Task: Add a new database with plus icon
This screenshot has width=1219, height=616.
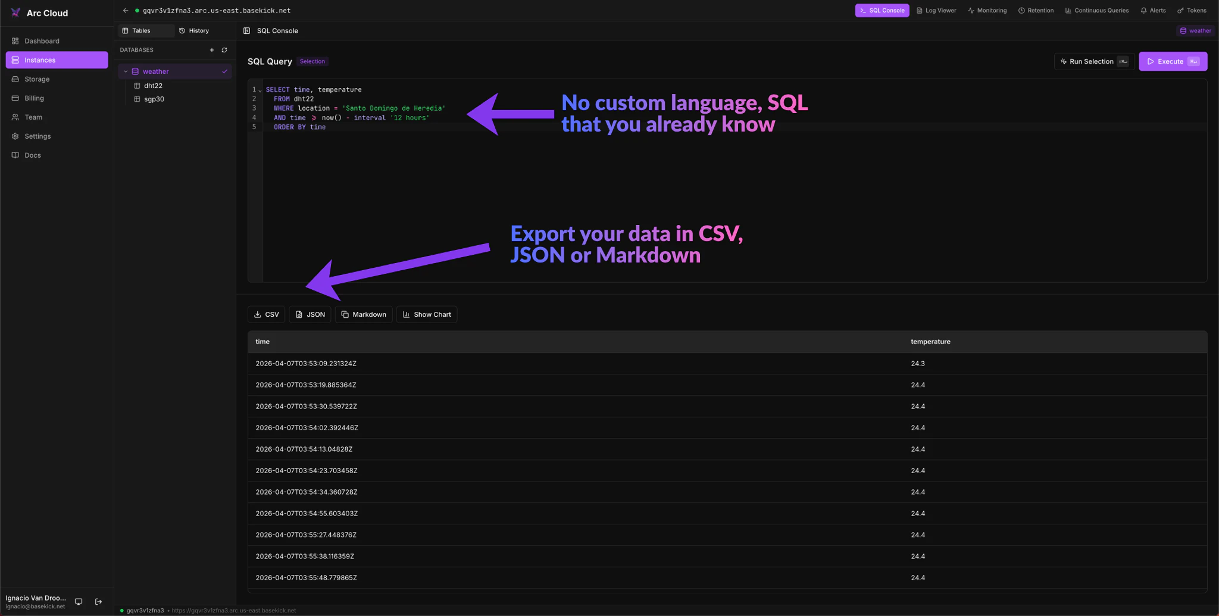Action: point(212,50)
